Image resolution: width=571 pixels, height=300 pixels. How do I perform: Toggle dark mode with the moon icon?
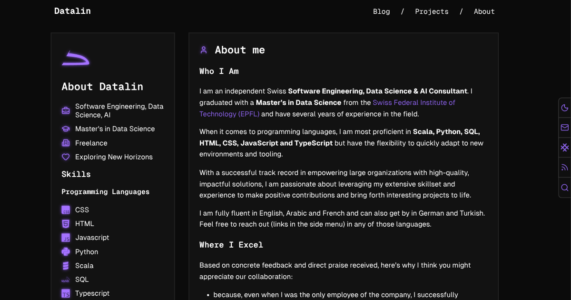coord(565,108)
